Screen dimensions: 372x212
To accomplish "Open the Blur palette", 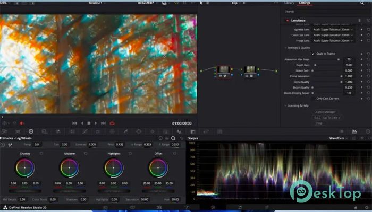I will [179, 131].
